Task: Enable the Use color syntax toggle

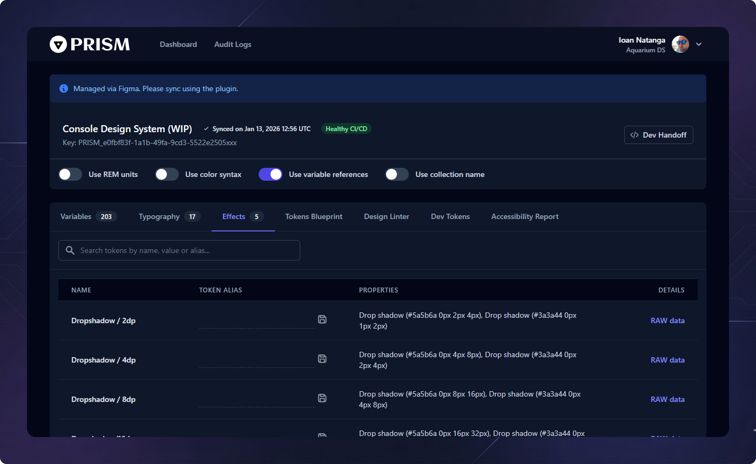Action: pyautogui.click(x=167, y=174)
